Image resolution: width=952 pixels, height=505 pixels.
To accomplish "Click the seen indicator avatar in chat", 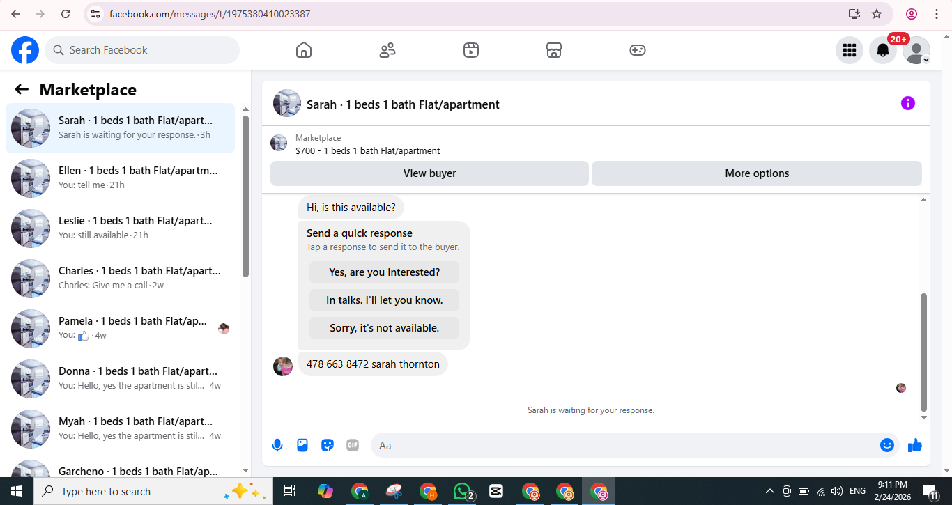I will tap(901, 388).
